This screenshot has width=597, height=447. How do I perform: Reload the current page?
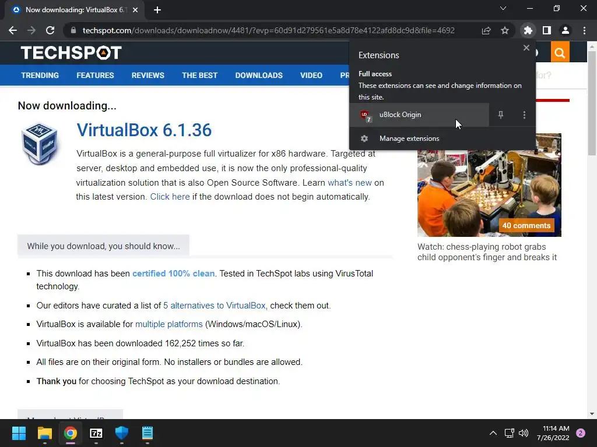[x=50, y=30]
